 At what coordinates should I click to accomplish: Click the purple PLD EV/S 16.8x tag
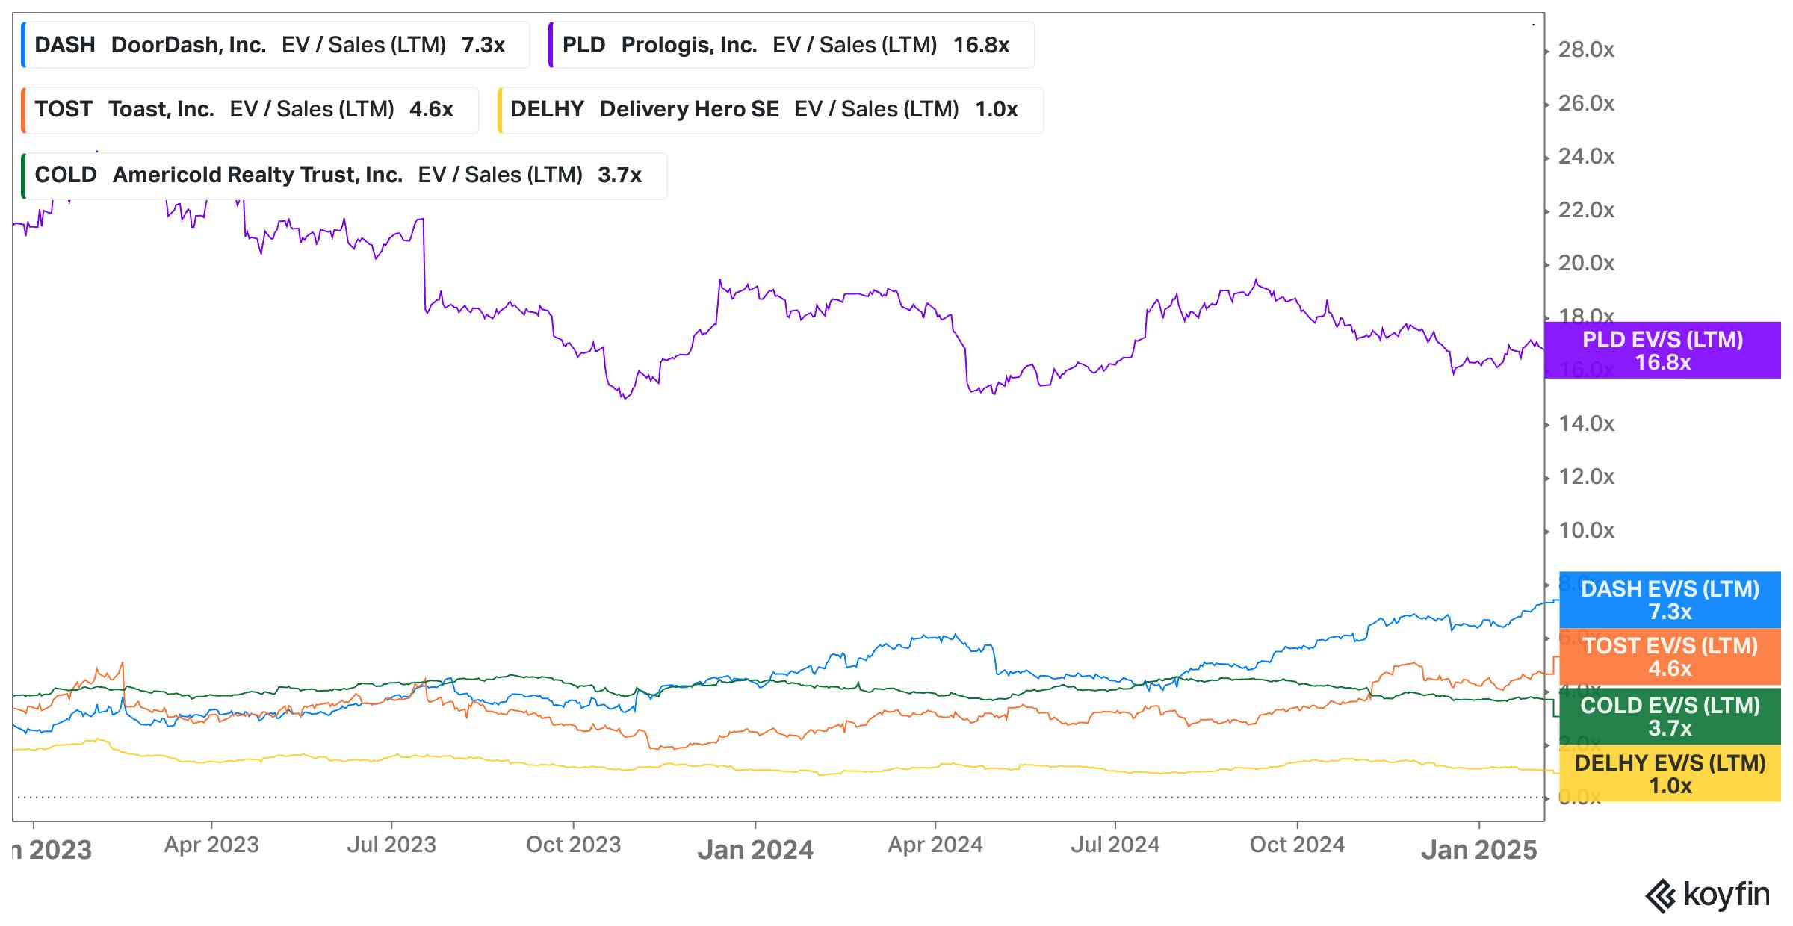pos(1662,350)
